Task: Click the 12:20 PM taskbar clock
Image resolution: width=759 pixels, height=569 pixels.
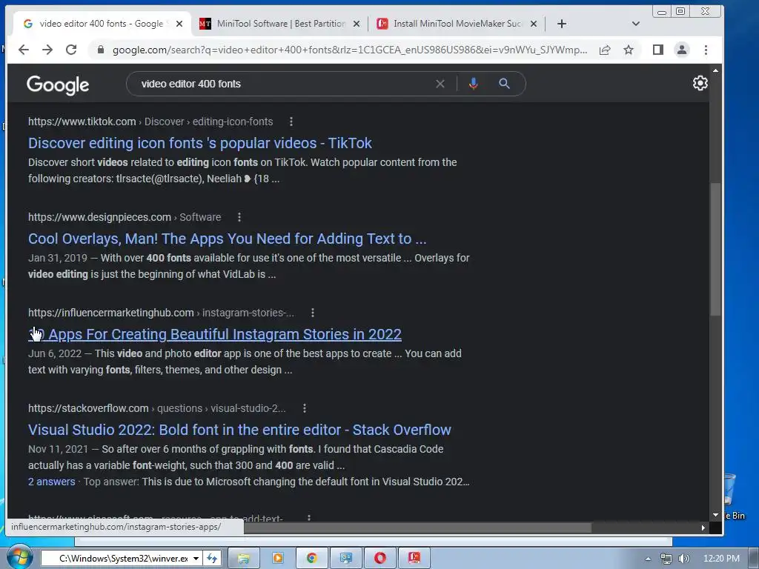Action: coord(721,559)
